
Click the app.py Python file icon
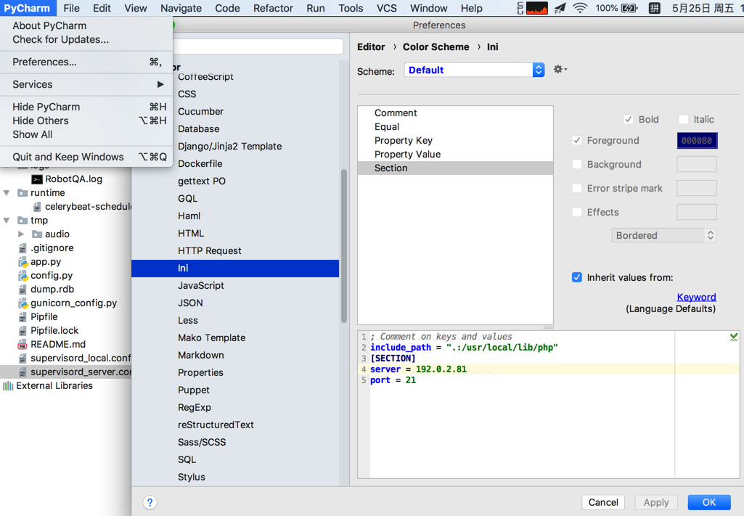pos(23,262)
